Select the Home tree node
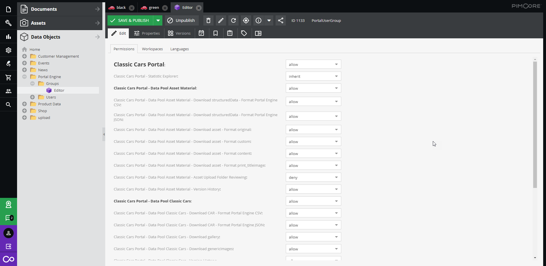 (35, 49)
